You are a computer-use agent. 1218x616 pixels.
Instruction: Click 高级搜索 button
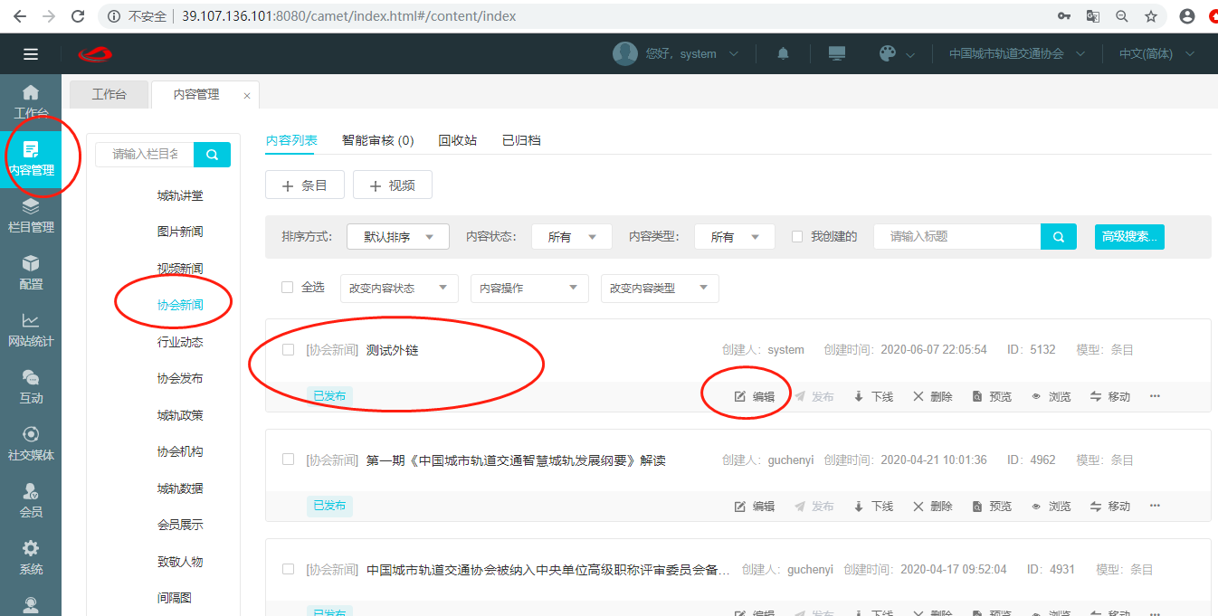click(1129, 237)
